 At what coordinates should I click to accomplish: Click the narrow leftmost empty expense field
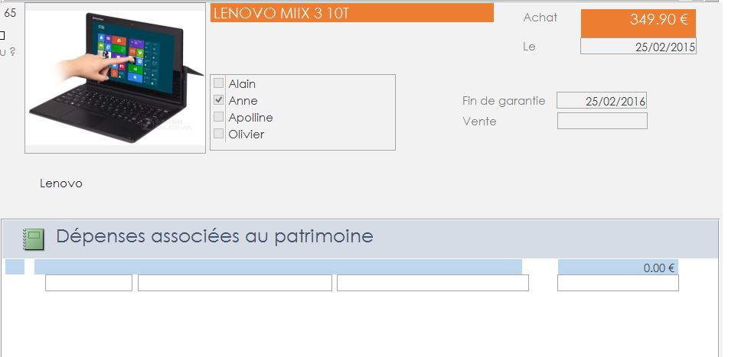(x=89, y=283)
